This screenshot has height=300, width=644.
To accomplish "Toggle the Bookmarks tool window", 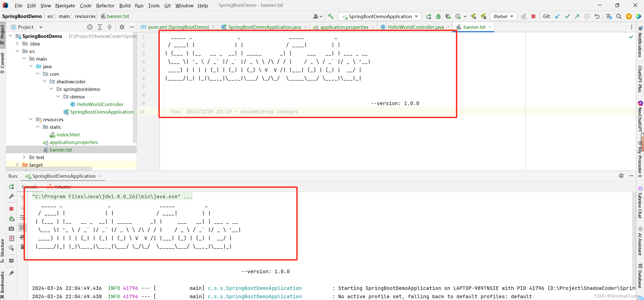I will 3,285.
